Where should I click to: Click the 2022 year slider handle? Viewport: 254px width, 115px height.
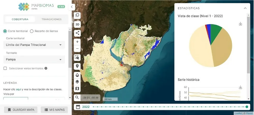[247, 107]
